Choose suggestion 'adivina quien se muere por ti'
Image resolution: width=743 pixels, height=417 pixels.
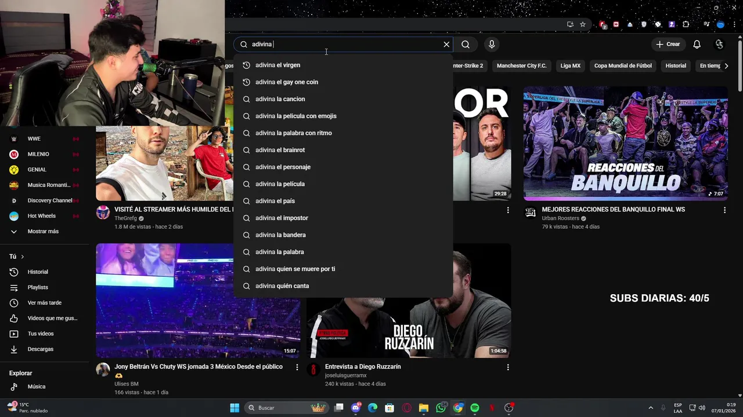coord(343,269)
